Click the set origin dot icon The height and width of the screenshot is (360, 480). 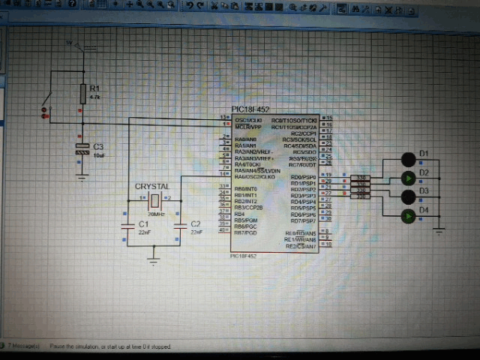click(x=115, y=4)
